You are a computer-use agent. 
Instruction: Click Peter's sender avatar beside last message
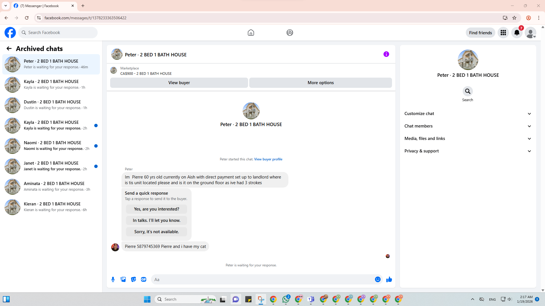115,247
